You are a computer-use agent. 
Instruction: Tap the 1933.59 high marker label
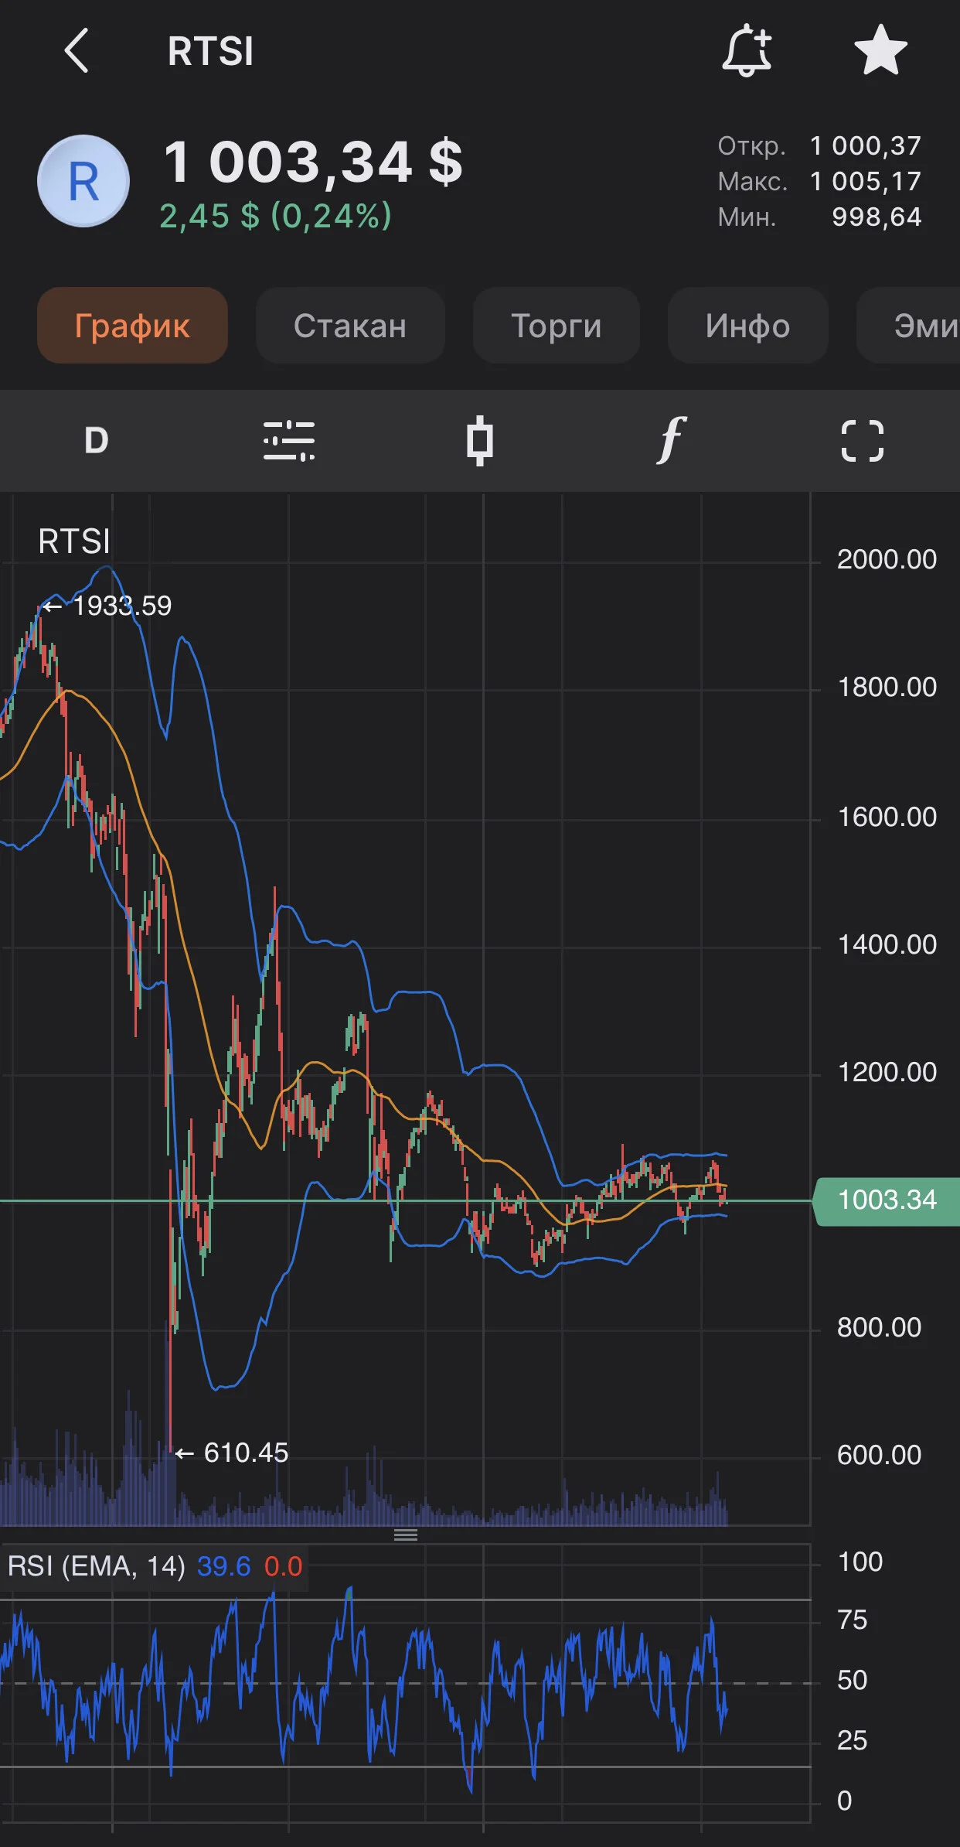pos(107,606)
